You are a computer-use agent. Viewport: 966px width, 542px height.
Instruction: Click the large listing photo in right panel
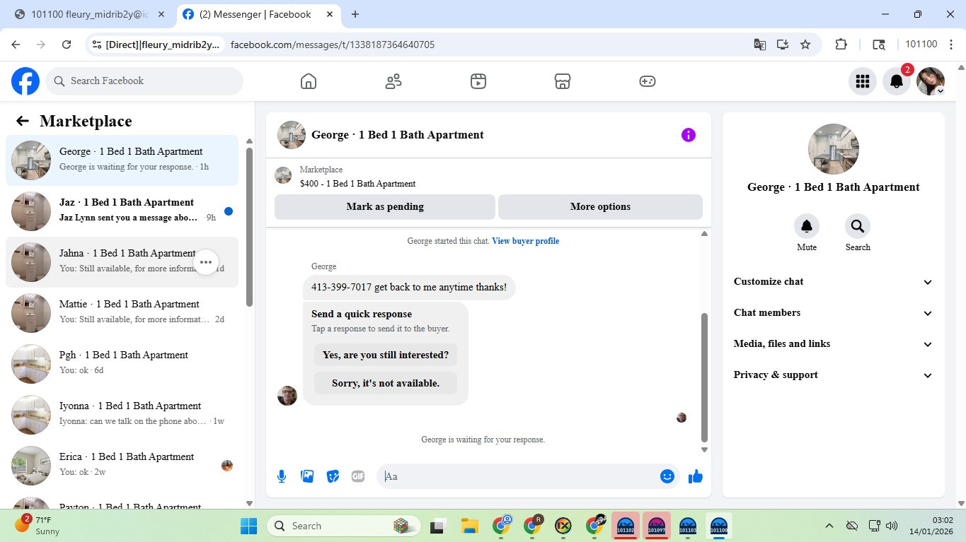834,149
